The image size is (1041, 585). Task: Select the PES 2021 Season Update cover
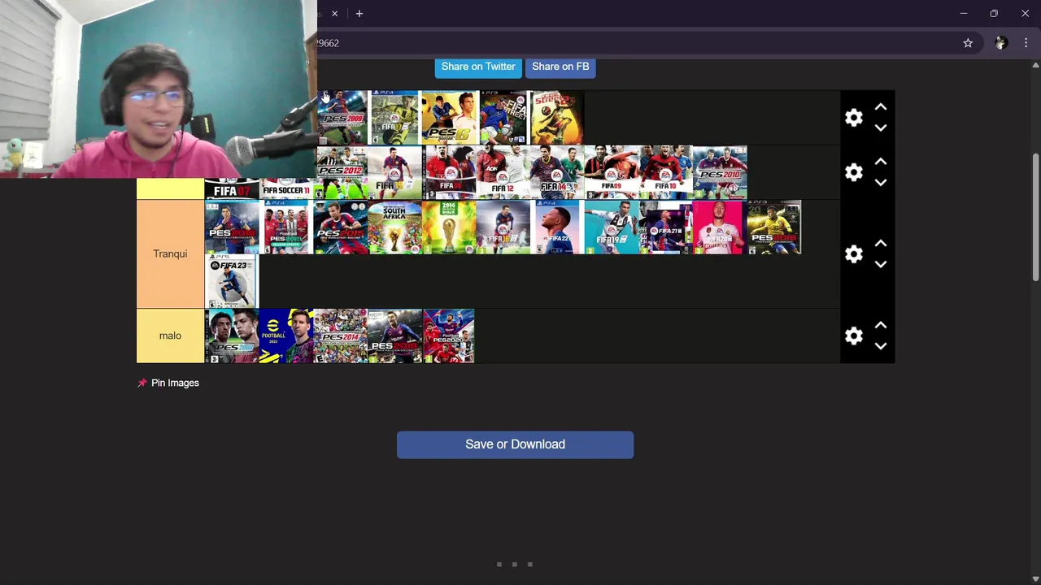coord(286,227)
